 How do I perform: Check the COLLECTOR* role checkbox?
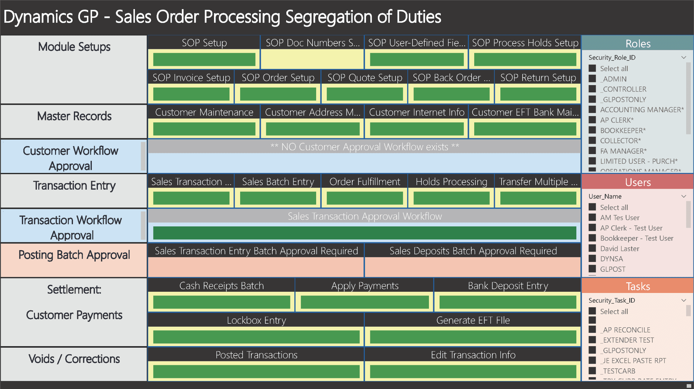coord(592,140)
